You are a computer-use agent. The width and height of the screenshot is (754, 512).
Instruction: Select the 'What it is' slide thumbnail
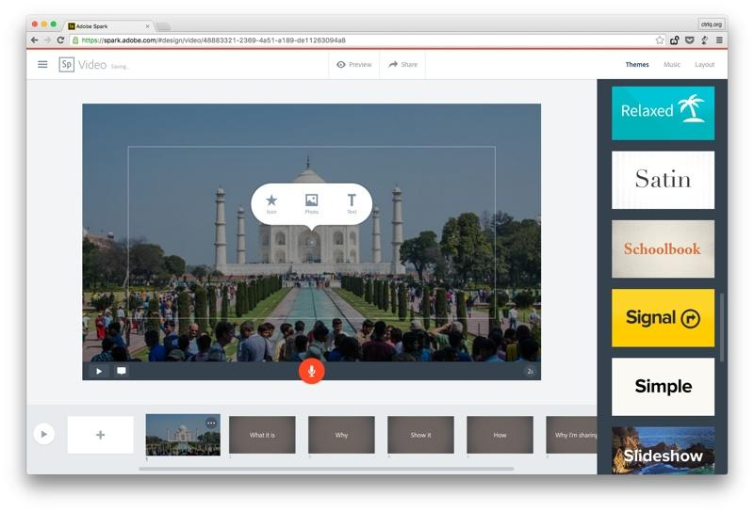(262, 435)
